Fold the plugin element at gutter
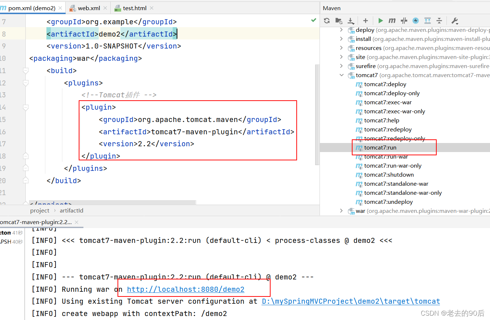Viewport: 490px width, 320px height. [x=25, y=107]
